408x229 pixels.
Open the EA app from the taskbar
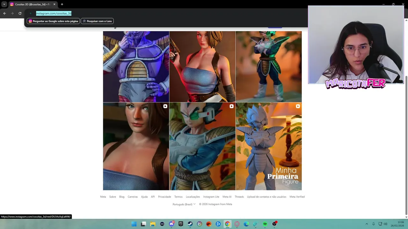(x=209, y=224)
